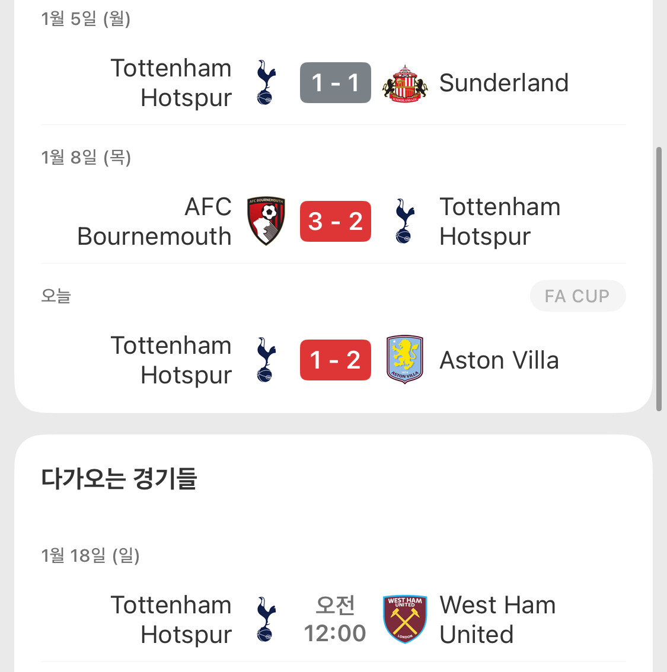Viewport: 667px width, 672px height.
Task: Click the AFC Bournemouth team name
Action: pyautogui.click(x=155, y=222)
